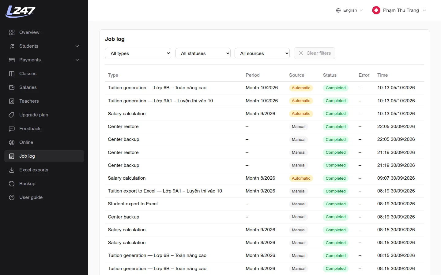
Task: Click the Time column header
Action: [383, 75]
